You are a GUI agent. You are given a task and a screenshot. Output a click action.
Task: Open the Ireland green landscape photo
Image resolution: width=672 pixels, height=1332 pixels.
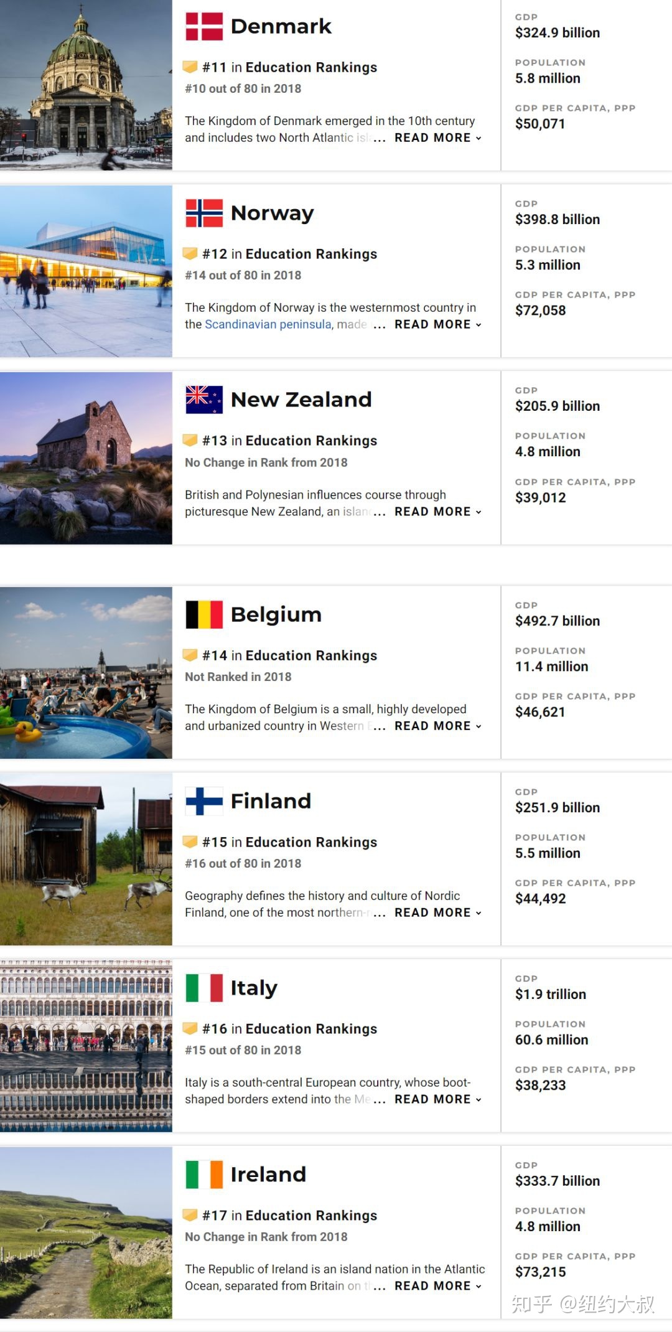point(86,1233)
